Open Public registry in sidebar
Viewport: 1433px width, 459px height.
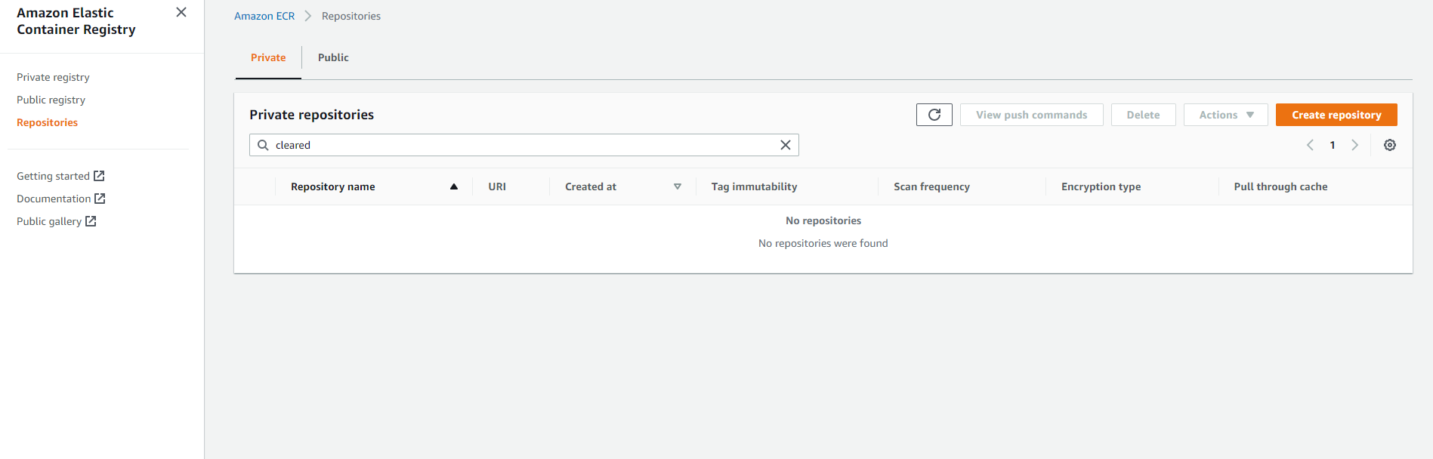click(51, 100)
